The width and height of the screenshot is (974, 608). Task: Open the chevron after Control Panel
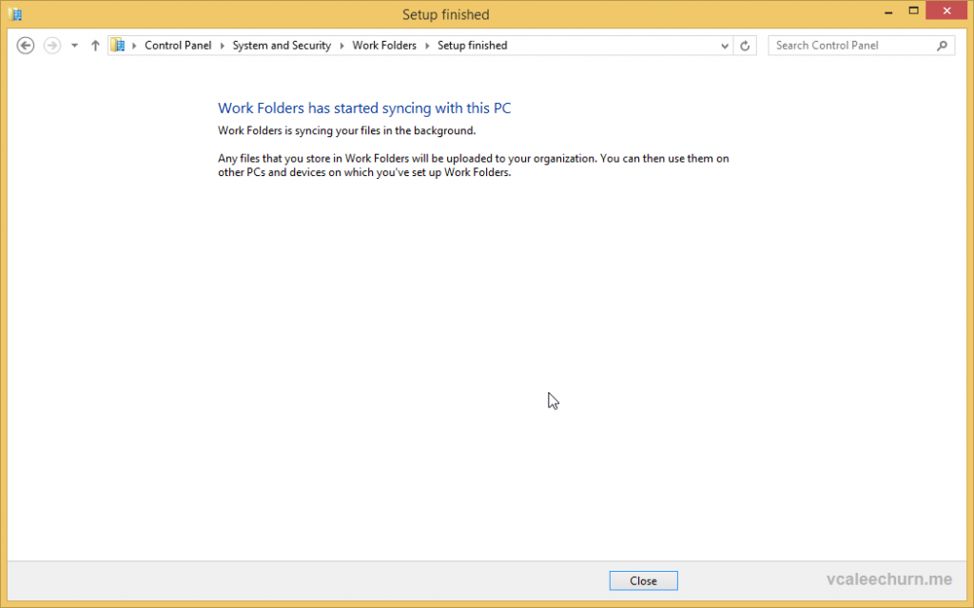point(221,45)
